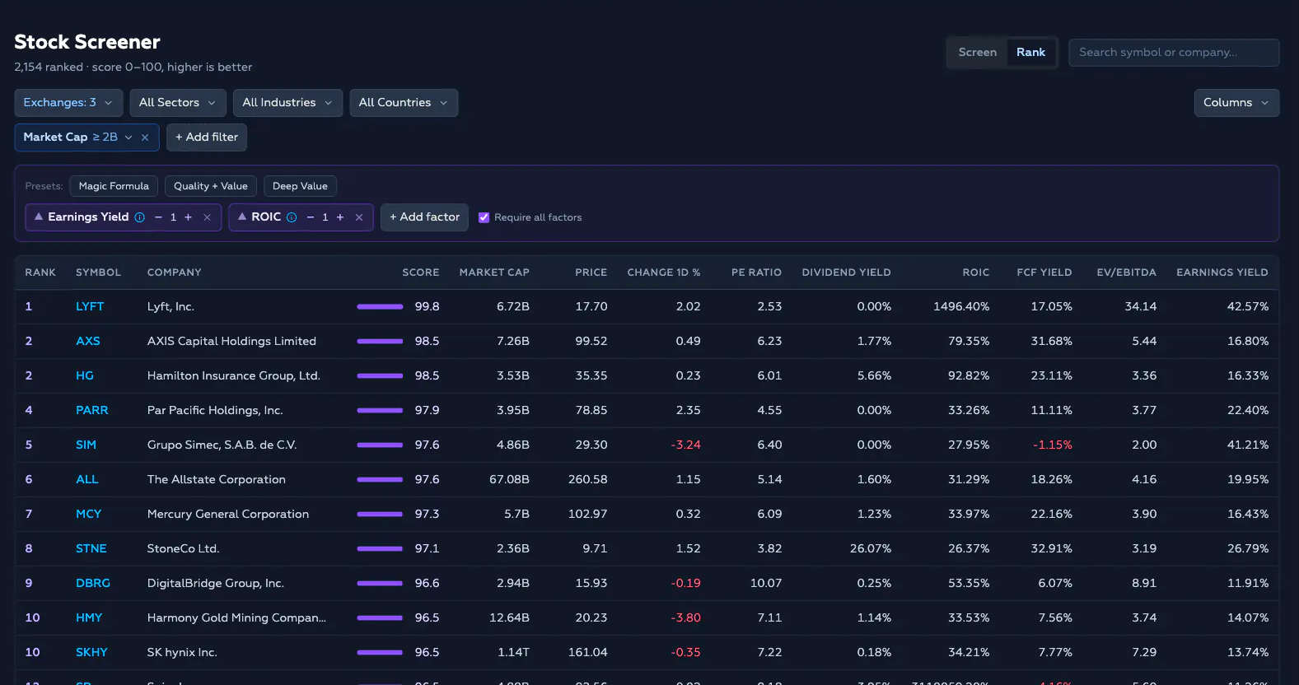Select company name Hamilton Insurance Group, Ltd.
1299x685 pixels.
click(x=234, y=376)
